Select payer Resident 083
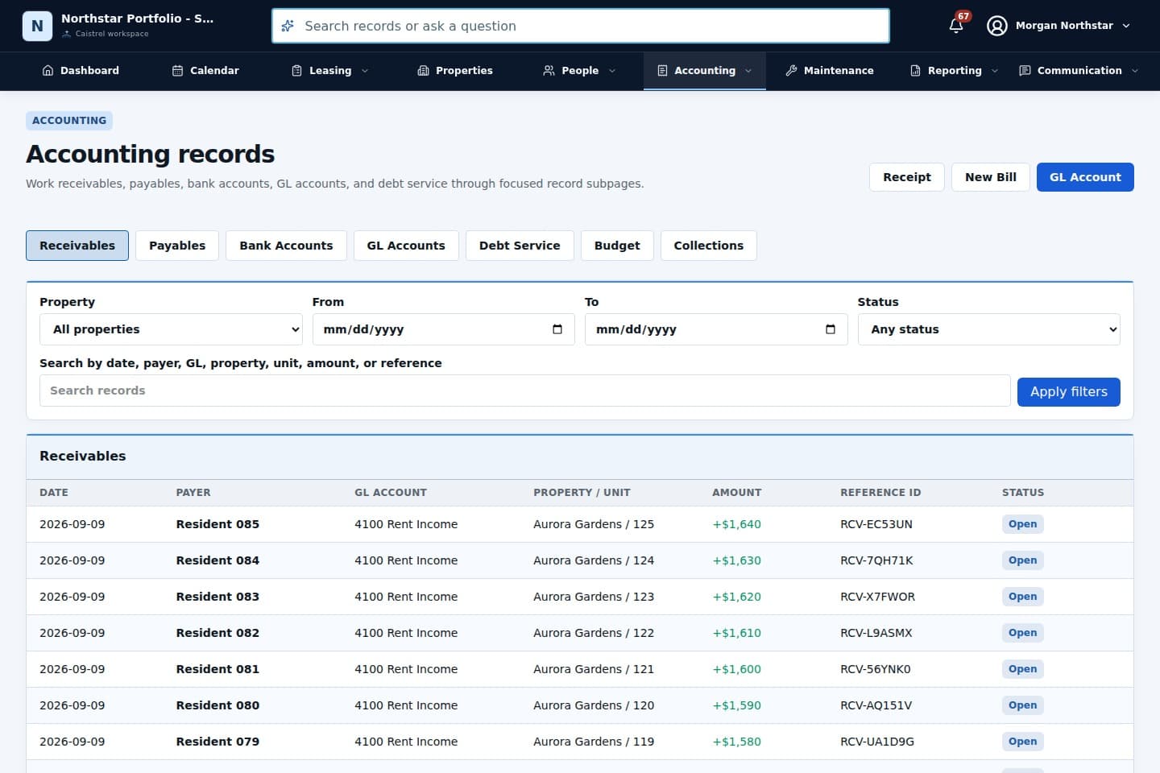 pos(217,597)
